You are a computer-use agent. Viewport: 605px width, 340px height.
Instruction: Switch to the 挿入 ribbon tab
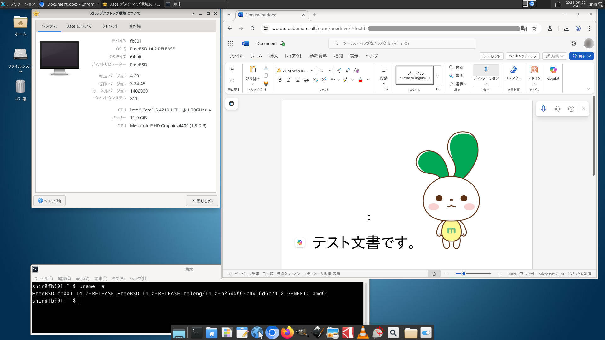click(273, 56)
